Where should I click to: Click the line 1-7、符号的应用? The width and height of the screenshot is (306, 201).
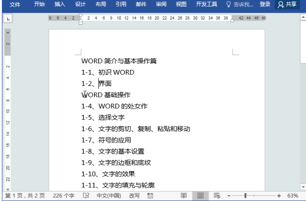(x=106, y=140)
